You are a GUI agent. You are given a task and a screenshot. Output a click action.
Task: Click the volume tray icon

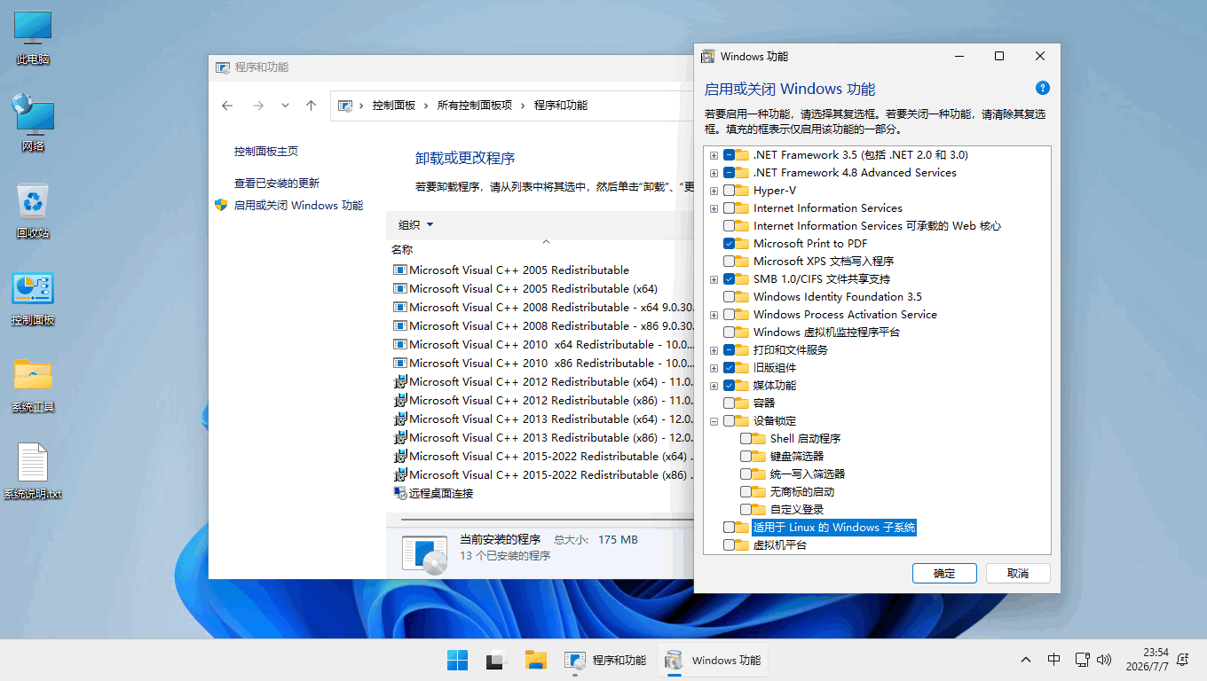[x=1104, y=660]
